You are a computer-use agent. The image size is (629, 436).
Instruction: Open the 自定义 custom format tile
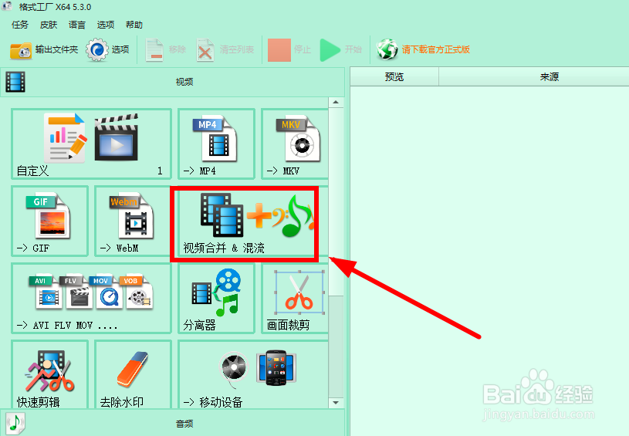[x=92, y=144]
